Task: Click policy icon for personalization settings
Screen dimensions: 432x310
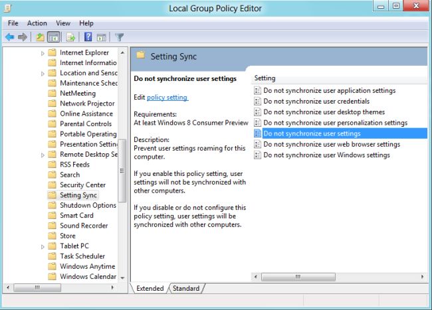Action: point(257,123)
